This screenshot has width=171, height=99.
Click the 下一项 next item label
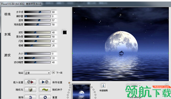[x=59, y=73]
